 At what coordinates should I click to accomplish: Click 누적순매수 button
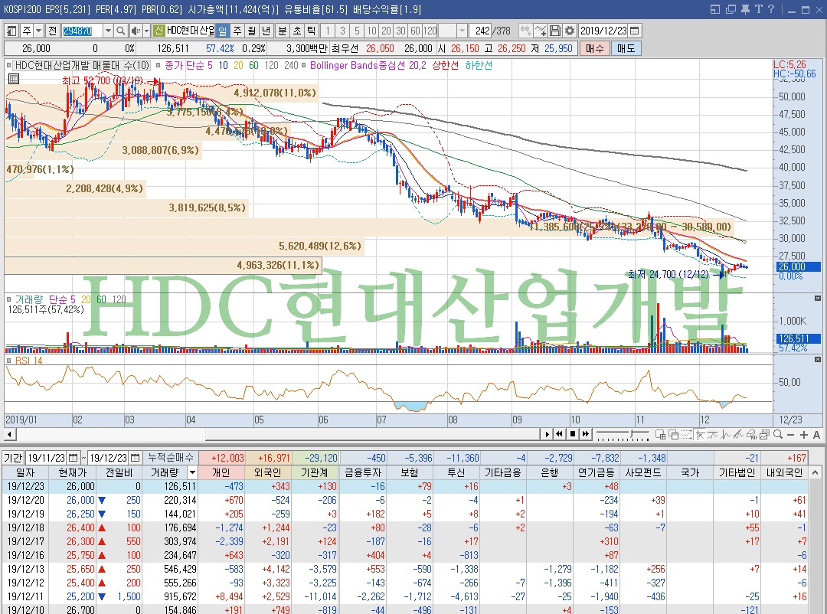[x=170, y=457]
